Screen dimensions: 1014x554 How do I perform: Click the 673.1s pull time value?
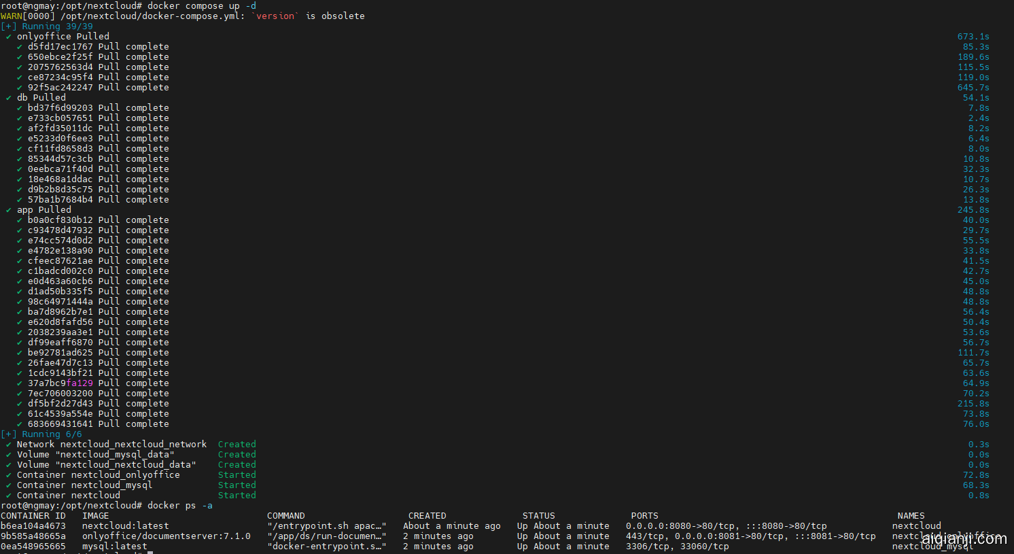[x=973, y=37]
